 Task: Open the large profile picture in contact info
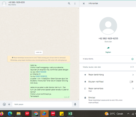[x=108, y=26]
